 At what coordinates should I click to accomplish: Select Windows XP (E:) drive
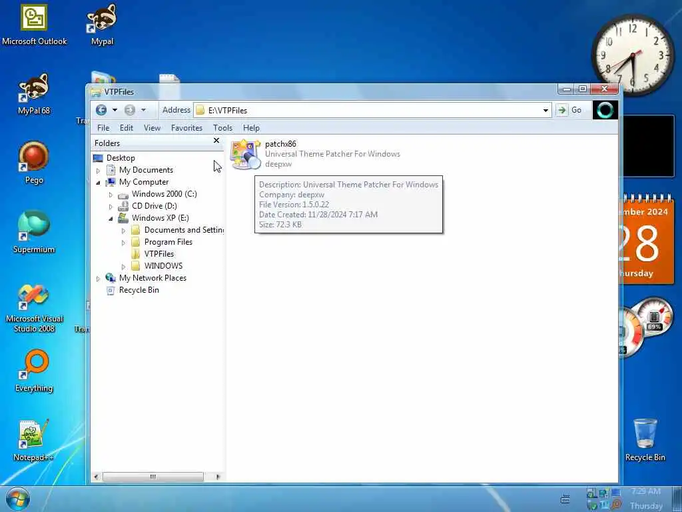click(161, 218)
